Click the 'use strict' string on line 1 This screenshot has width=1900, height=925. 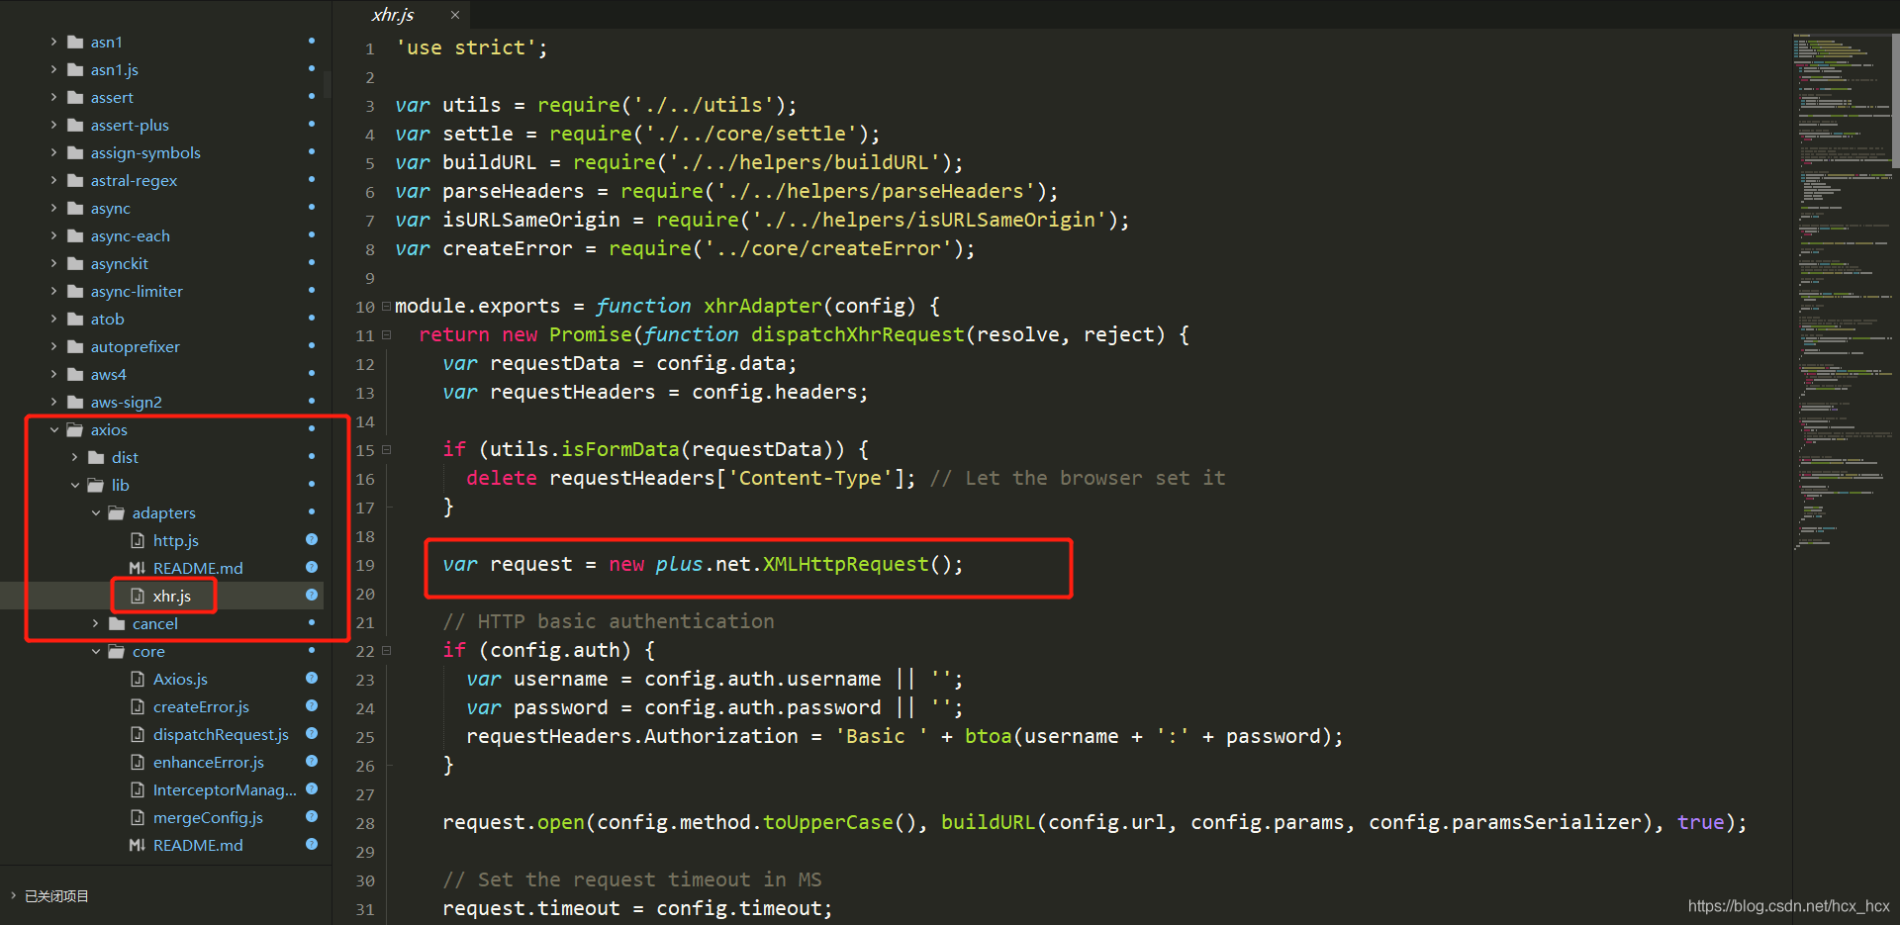[x=466, y=47]
